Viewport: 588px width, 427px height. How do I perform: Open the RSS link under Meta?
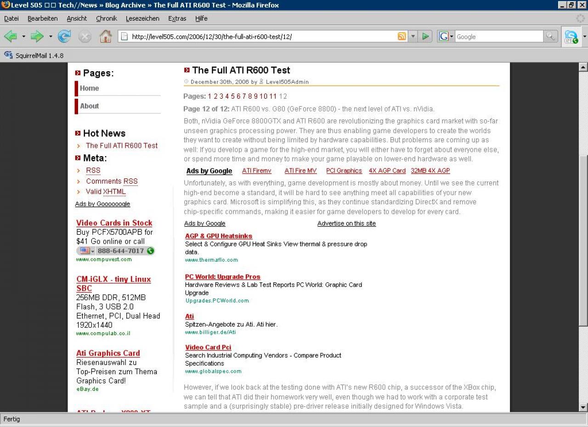[93, 170]
